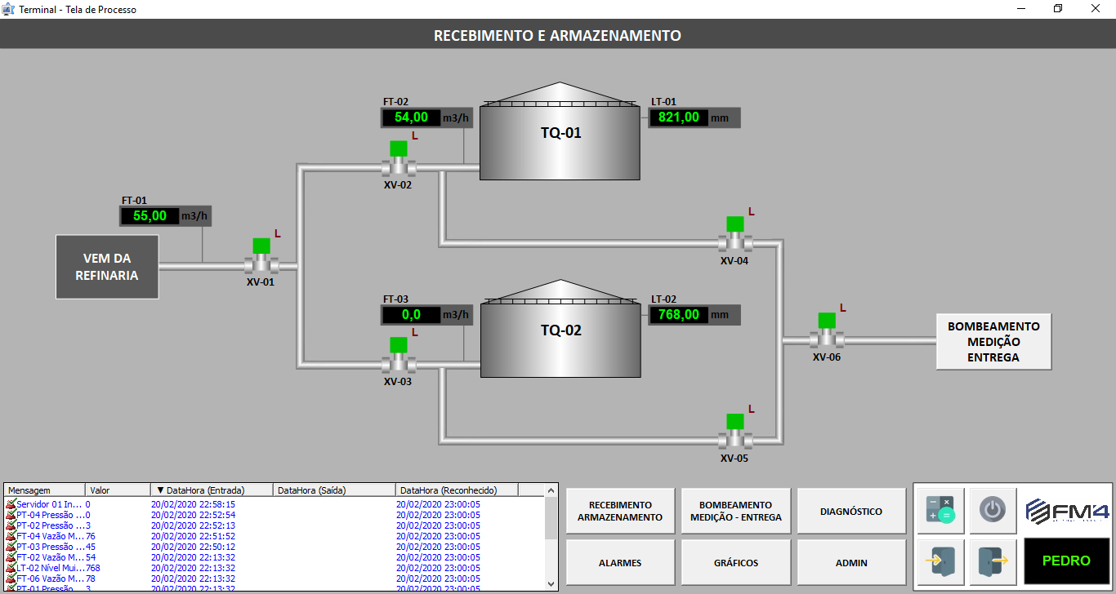Viewport: 1116px width, 594px height.
Task: Click the Vem da Refinaria block
Action: point(107,267)
